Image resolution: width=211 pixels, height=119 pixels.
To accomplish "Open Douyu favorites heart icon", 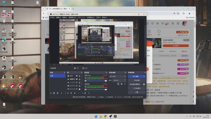I will (152, 24).
